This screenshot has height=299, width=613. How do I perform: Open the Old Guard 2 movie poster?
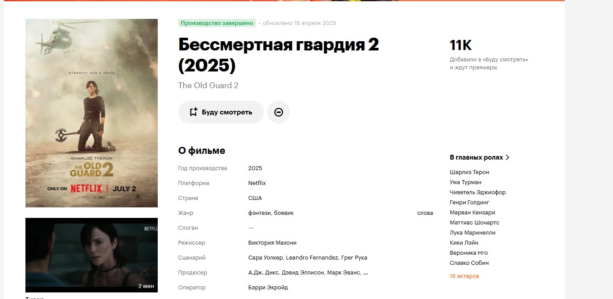92,113
